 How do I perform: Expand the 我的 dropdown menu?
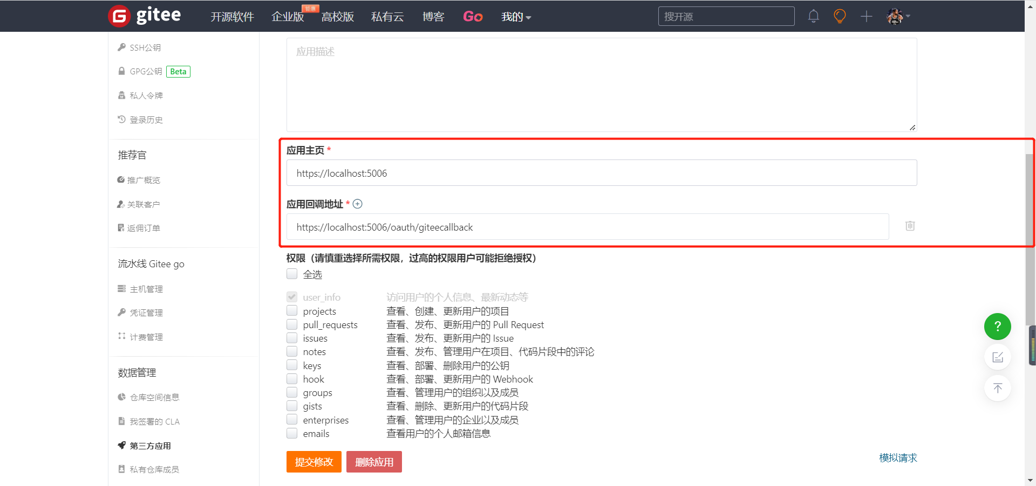click(516, 17)
